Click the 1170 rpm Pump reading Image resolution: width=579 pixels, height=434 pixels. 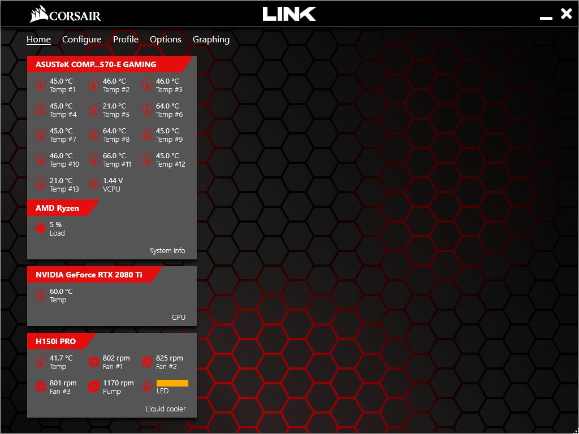[x=118, y=383]
